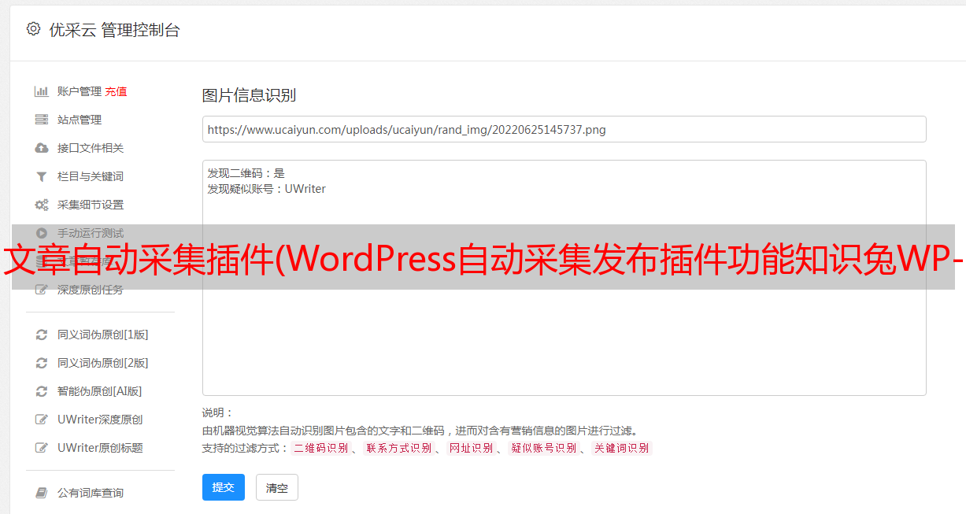
Task: Open UWriter深度原创 in the sidebar
Action: tap(100, 420)
